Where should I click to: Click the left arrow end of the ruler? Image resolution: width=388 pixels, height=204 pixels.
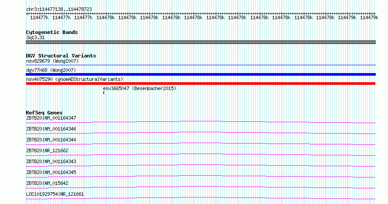click(27, 13)
